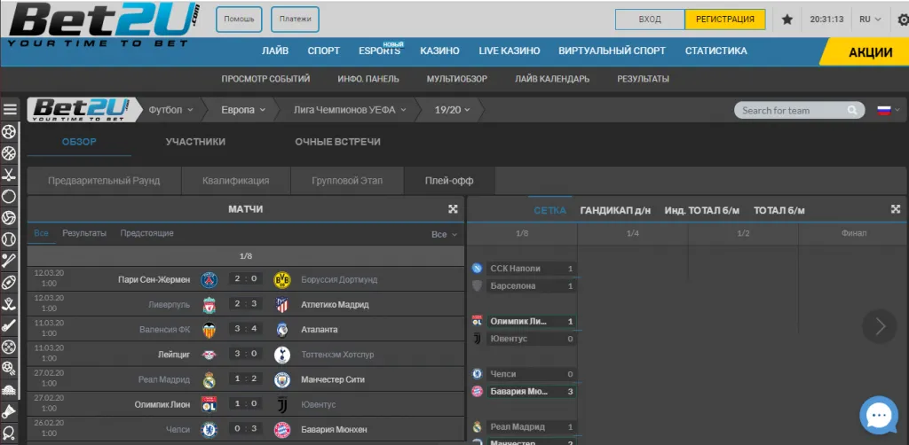
Task: Go to ЛАЙВ section in main menu
Action: pos(275,51)
